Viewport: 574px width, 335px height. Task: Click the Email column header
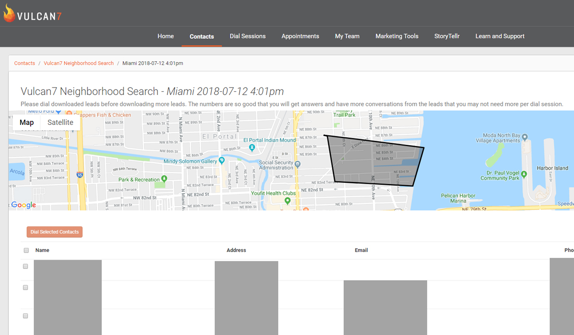[x=361, y=250]
